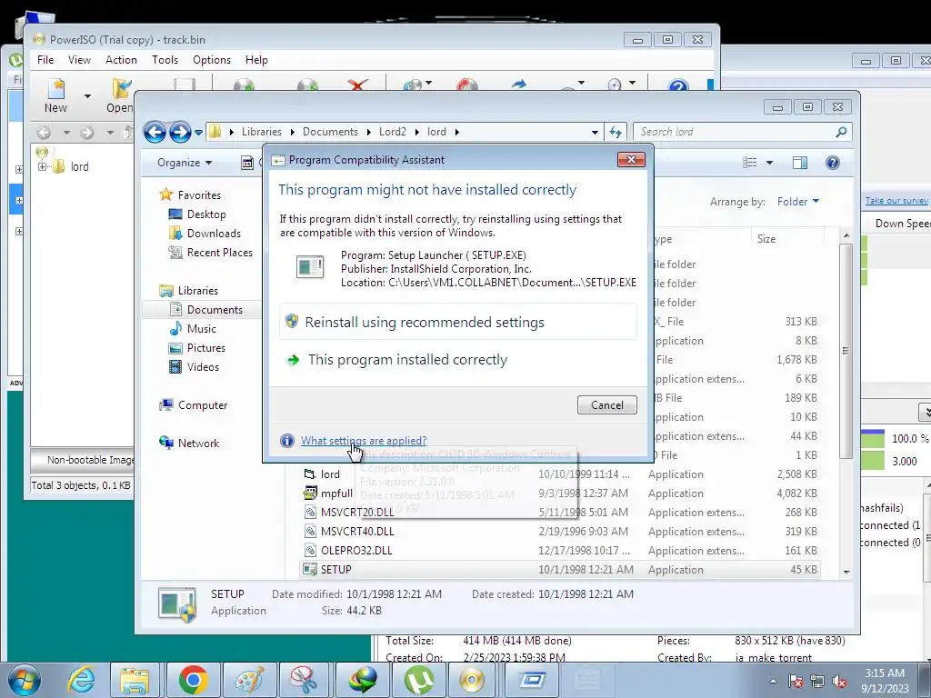The height and width of the screenshot is (698, 931).
Task: Click Reinstall using recommended settings
Action: 458,323
